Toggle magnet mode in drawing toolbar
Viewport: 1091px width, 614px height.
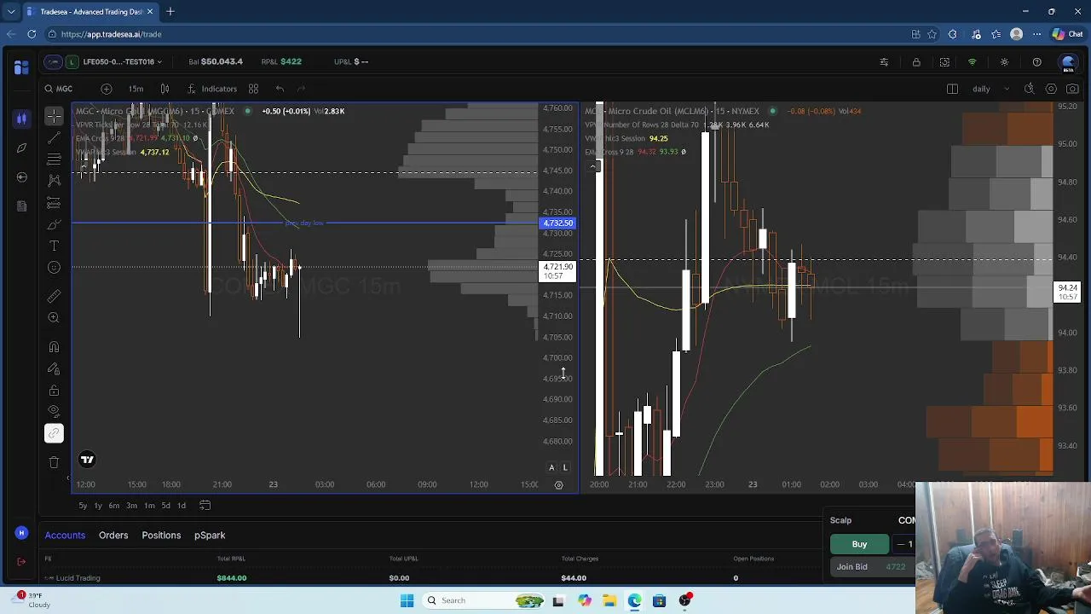(54, 347)
